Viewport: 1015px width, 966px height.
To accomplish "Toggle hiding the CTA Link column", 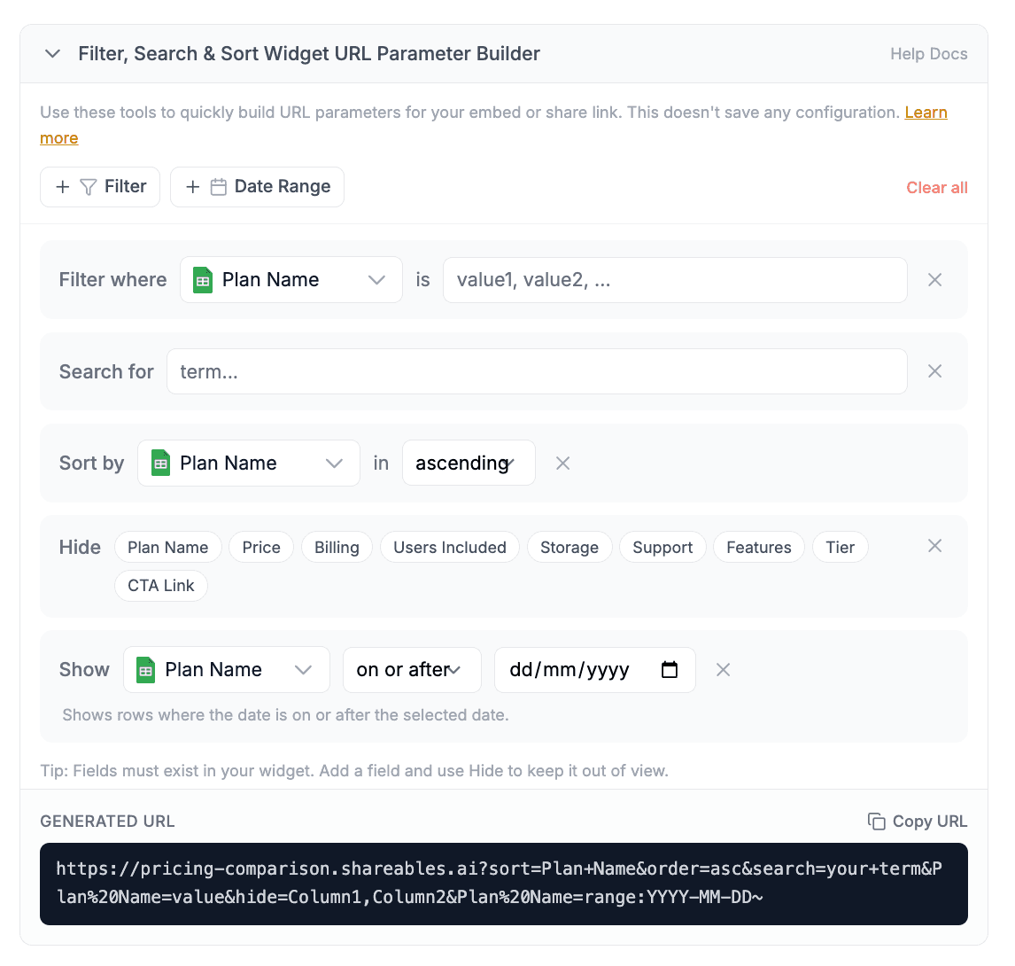I will click(x=160, y=586).
